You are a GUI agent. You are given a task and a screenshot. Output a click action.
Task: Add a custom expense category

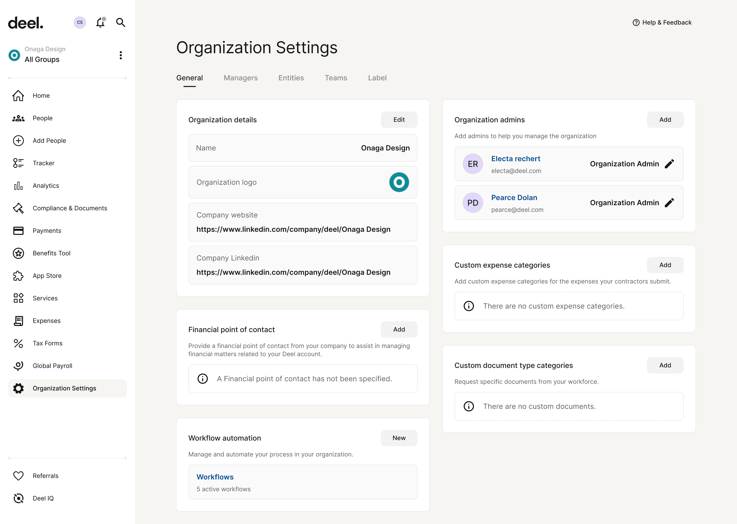665,265
